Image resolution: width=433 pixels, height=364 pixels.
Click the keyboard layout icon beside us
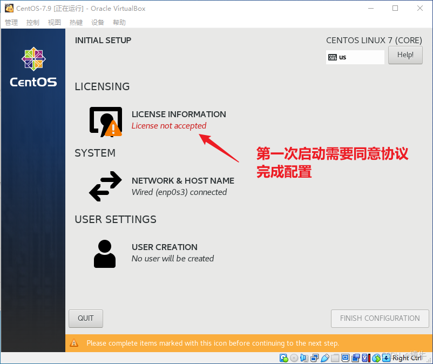(333, 57)
